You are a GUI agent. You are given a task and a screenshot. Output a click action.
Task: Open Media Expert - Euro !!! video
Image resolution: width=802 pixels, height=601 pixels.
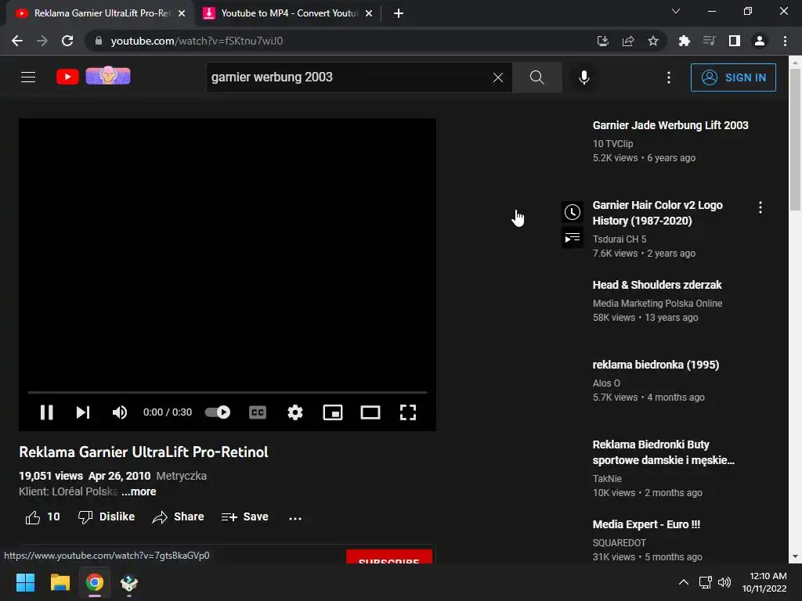[646, 524]
